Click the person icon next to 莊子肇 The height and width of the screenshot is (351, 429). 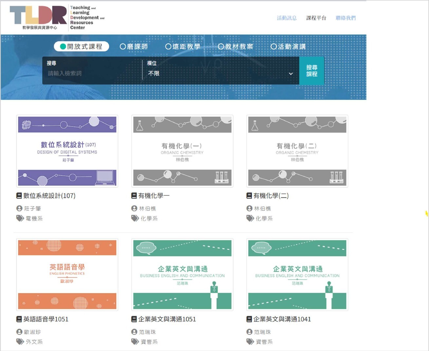point(19,208)
